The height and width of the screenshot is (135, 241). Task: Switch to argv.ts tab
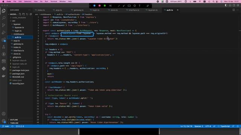pyautogui.click(x=59, y=10)
